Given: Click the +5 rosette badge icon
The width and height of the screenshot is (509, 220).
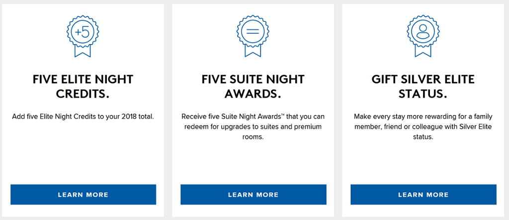Looking at the screenshot, I should click(83, 31).
